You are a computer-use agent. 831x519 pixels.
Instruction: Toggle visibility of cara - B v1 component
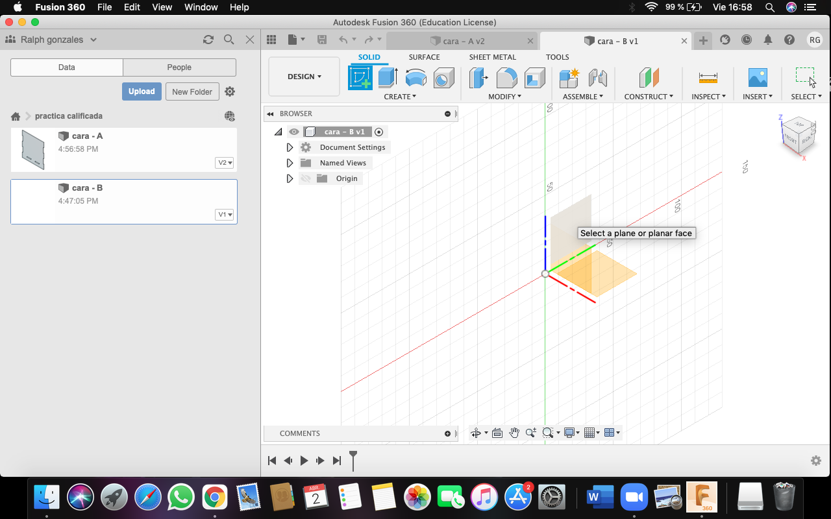tap(294, 132)
